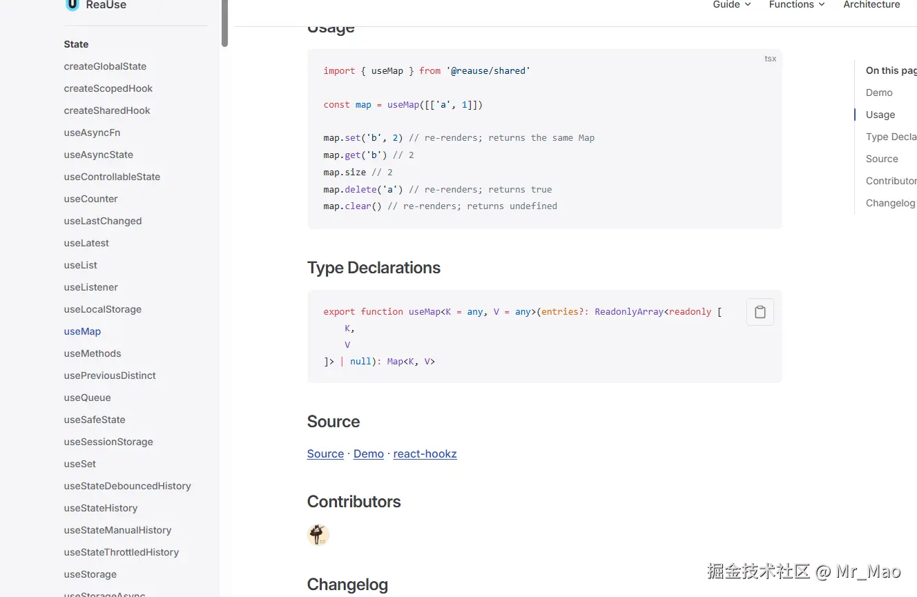Expand the Functions dropdown menu
The width and height of the screenshot is (917, 597).
[x=797, y=5]
